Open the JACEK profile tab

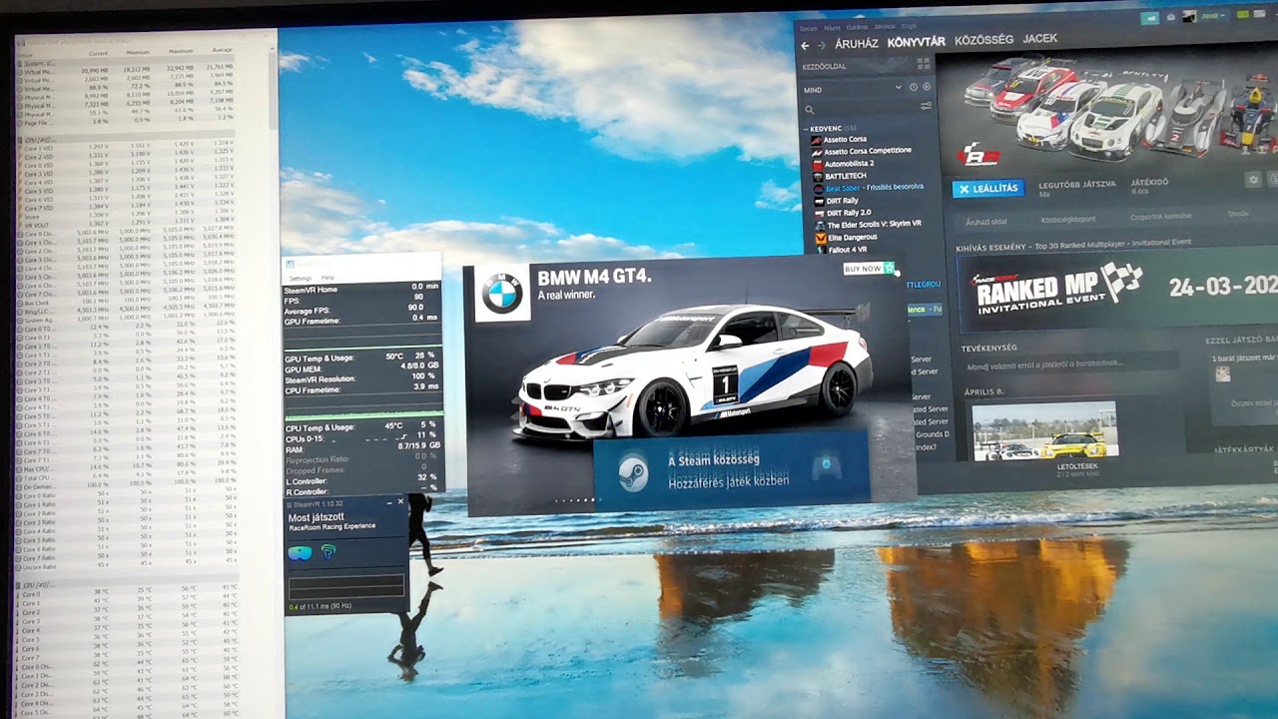1040,38
